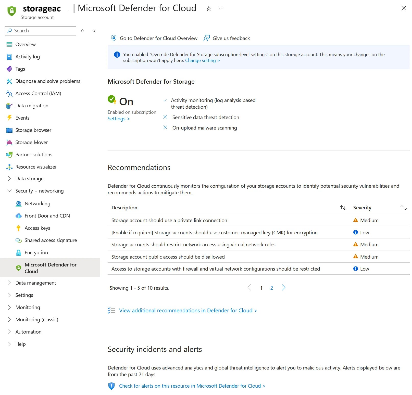
Task: Favorite this page with the star icon
Action: pyautogui.click(x=209, y=8)
